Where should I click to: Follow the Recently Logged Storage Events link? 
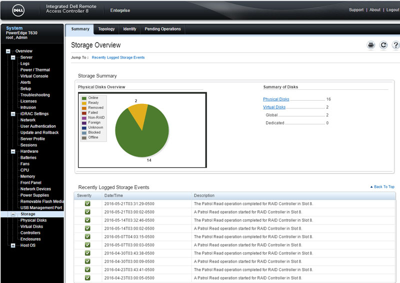tap(118, 57)
